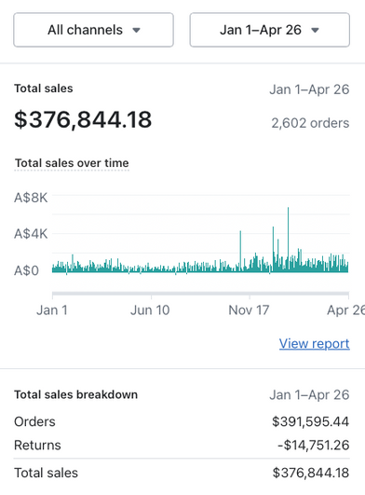Click the caret arrow beside Jan 1–Apr 26

click(x=315, y=31)
